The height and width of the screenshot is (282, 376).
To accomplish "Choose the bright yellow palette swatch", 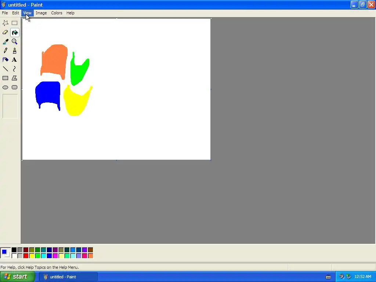I will [32, 256].
